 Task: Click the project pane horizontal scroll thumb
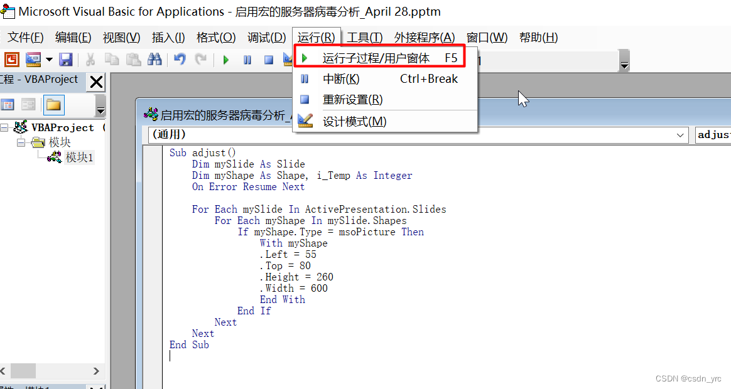pos(23,371)
